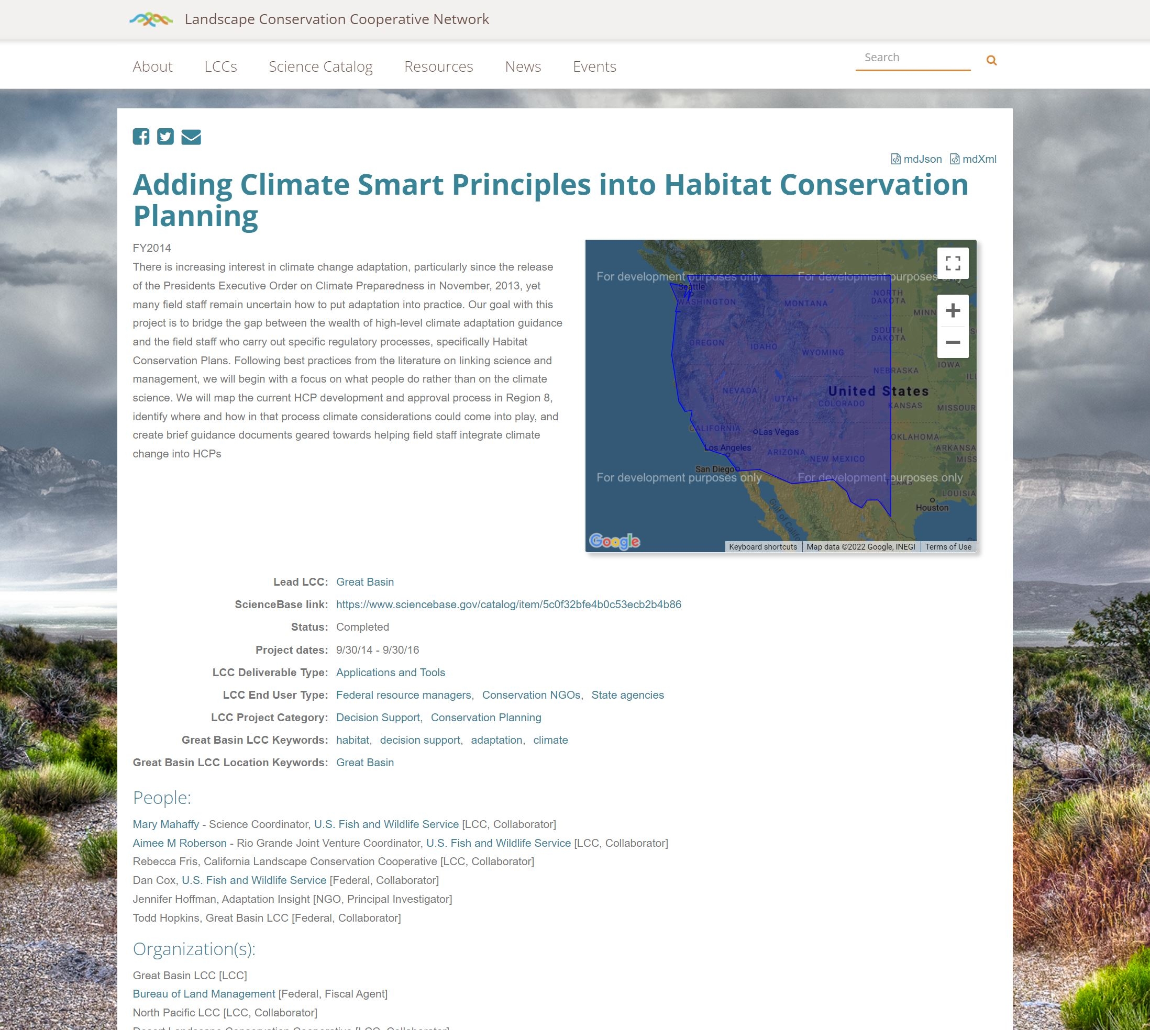Open the Science Catalog menu
The image size is (1150, 1030).
click(320, 67)
